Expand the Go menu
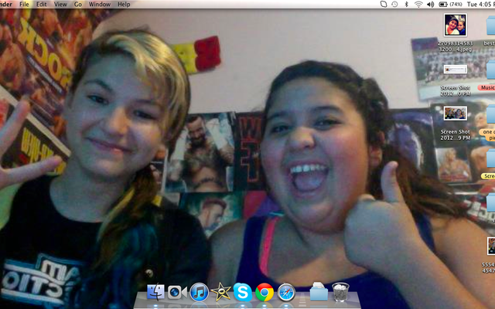495x309 pixels. [x=78, y=5]
